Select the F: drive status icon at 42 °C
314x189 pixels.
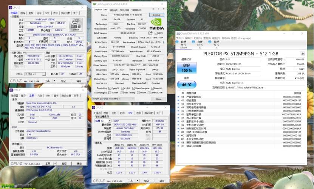tap(210, 42)
